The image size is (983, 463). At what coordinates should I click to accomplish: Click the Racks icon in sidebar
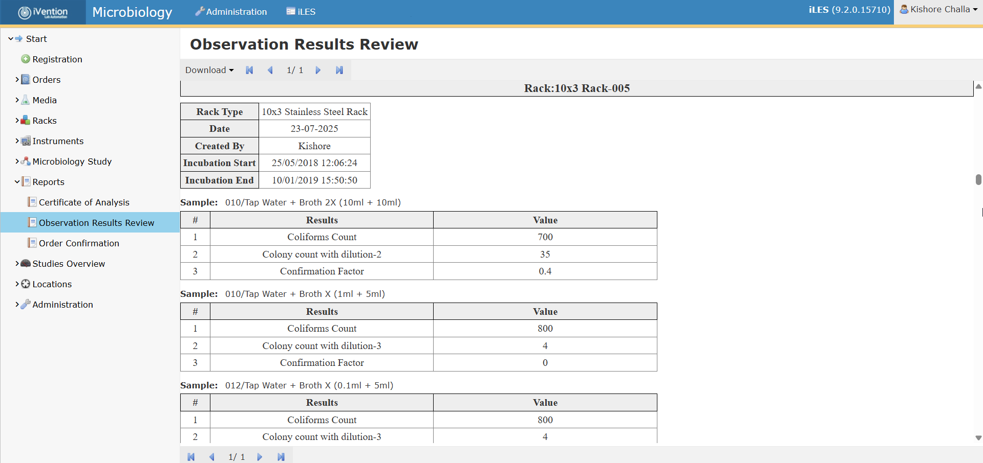26,121
